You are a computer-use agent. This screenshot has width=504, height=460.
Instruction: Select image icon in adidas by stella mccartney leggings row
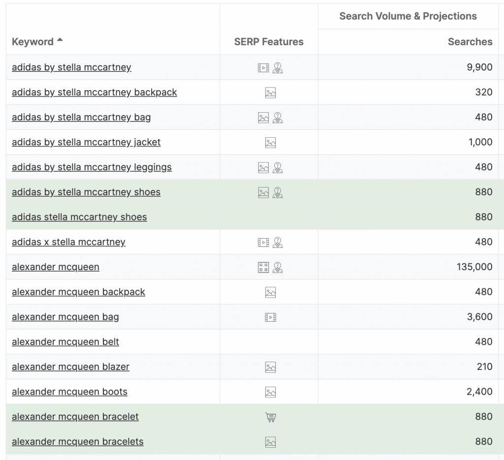pyautogui.click(x=263, y=168)
